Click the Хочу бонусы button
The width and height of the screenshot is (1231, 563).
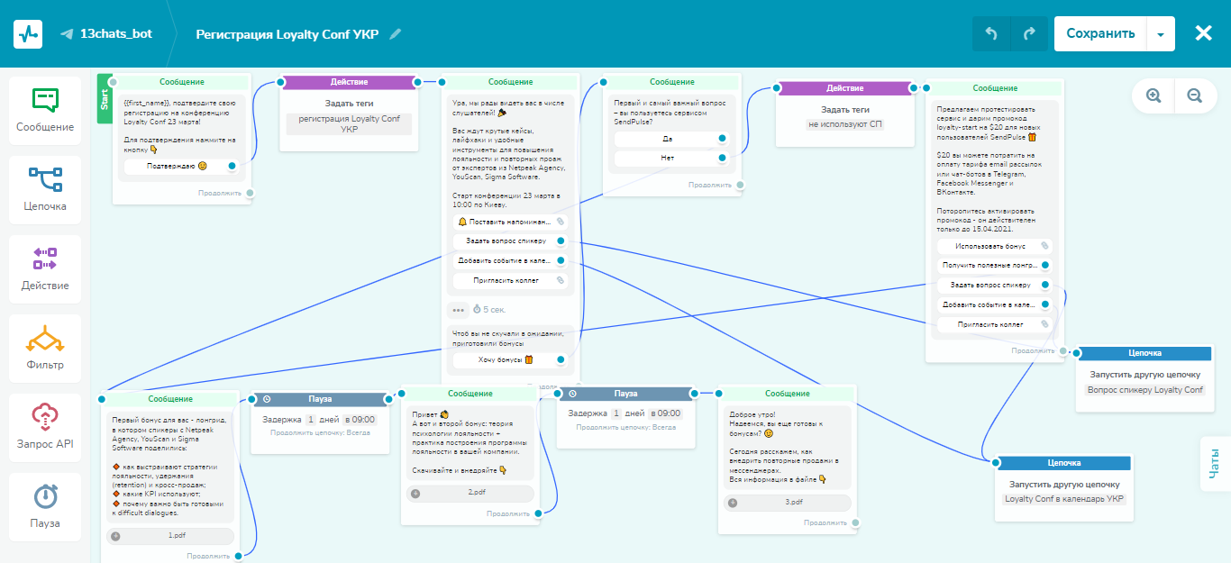click(x=508, y=360)
